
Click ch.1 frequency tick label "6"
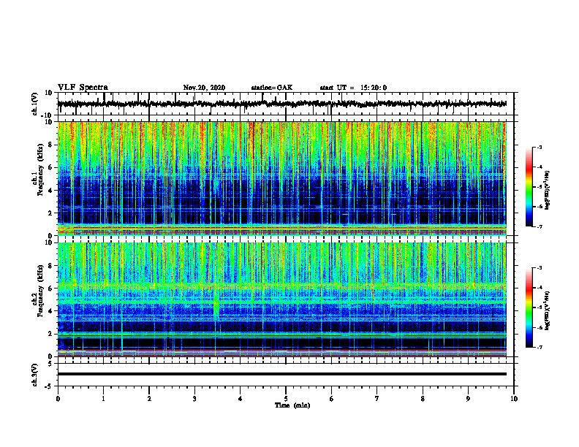coord(50,167)
